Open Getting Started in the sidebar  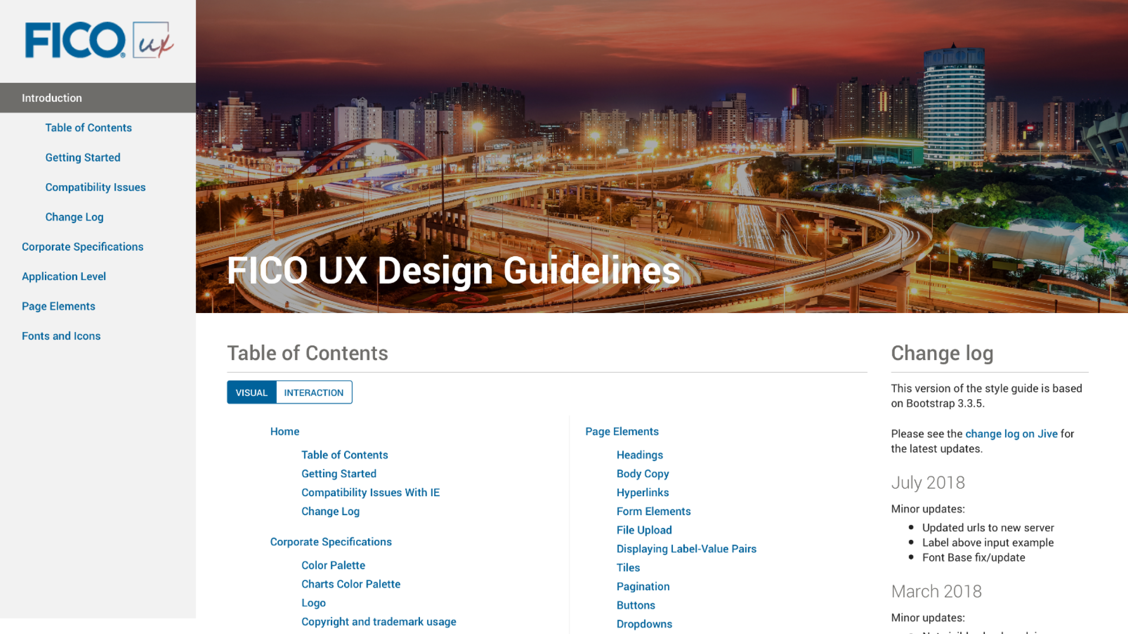[x=83, y=158]
